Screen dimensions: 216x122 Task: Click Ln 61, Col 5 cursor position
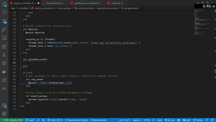coord(125,120)
